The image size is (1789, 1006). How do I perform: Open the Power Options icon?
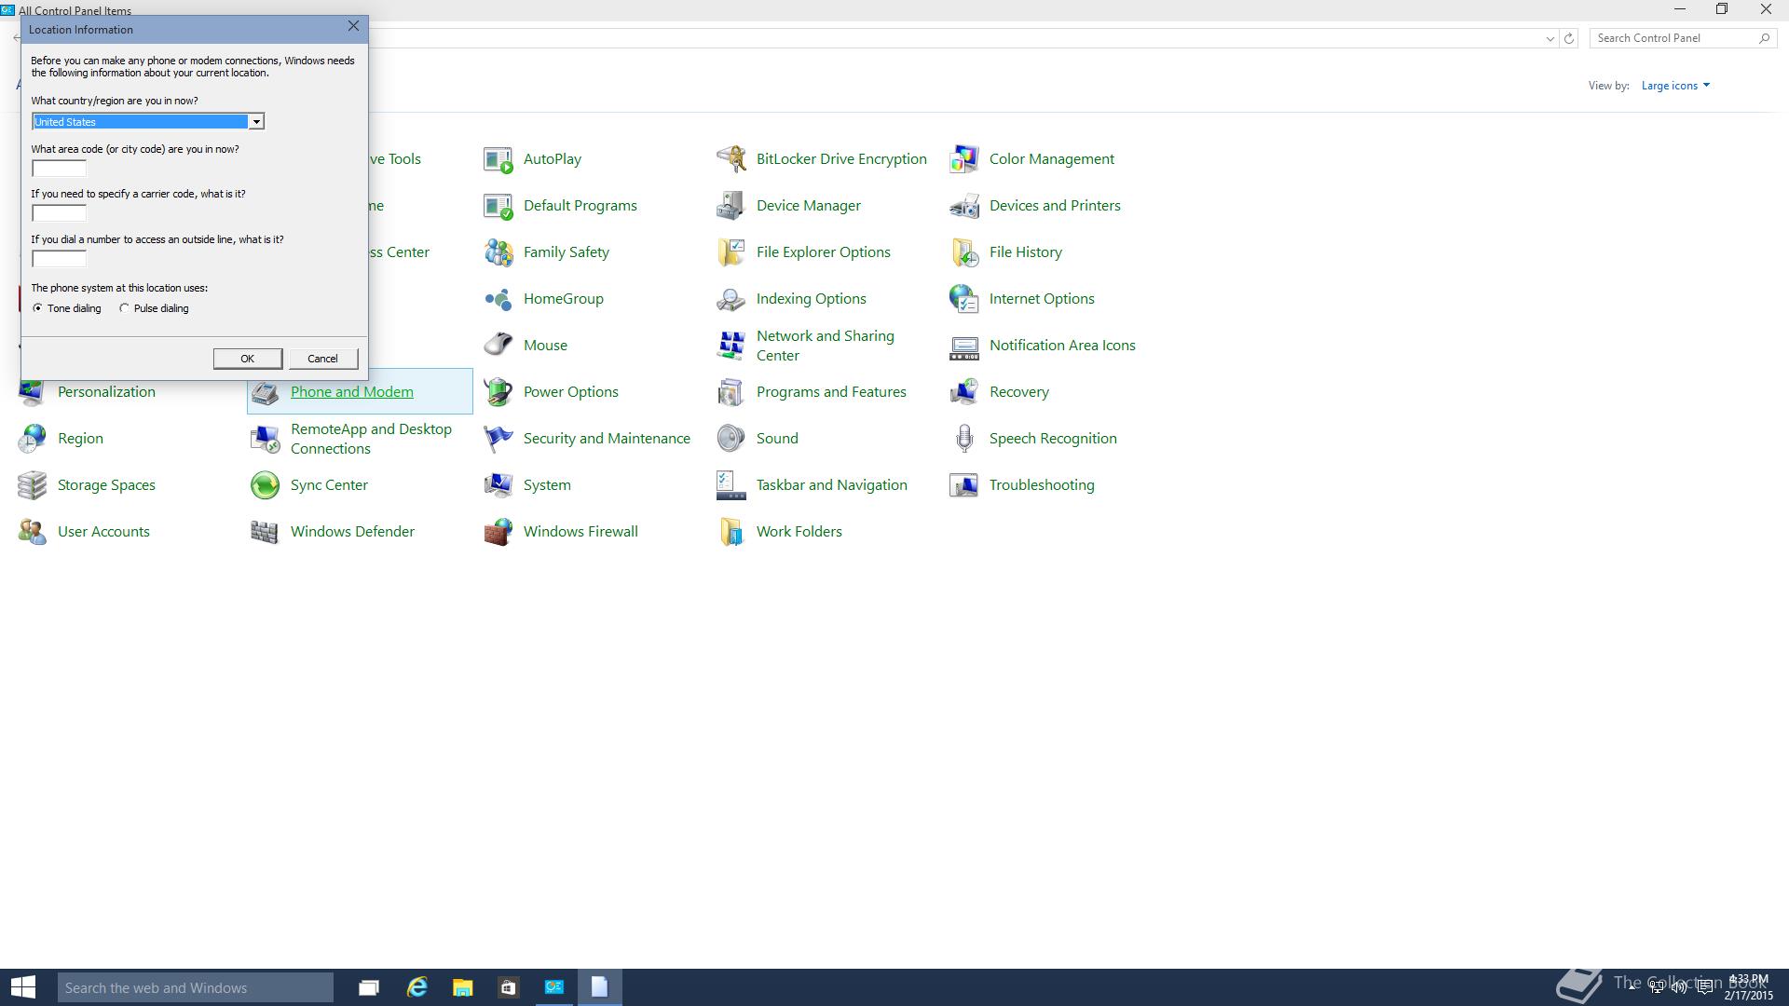(x=498, y=392)
